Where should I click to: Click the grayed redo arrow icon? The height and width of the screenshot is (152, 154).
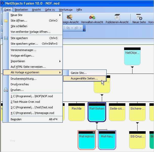(x=76, y=28)
